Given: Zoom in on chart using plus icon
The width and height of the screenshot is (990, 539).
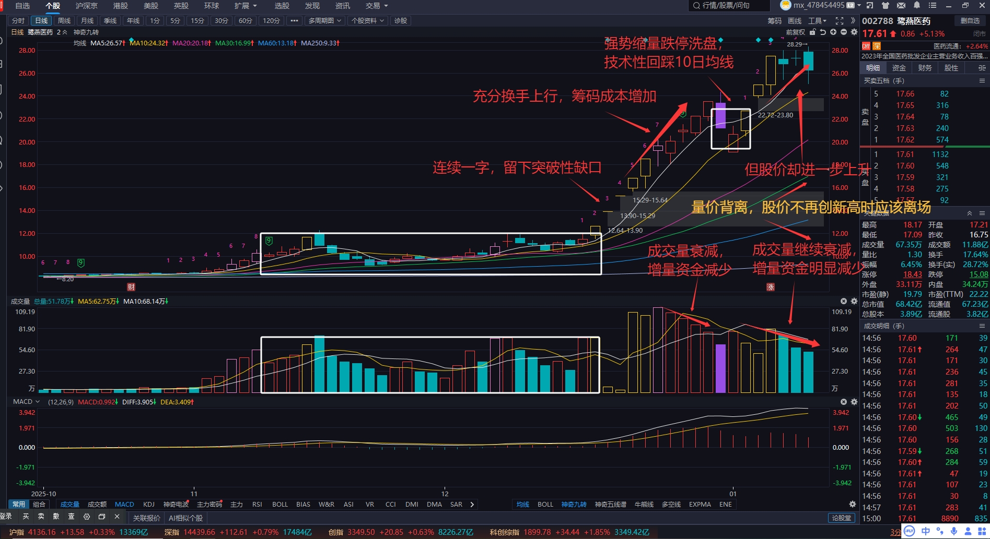Looking at the screenshot, I should 833,32.
